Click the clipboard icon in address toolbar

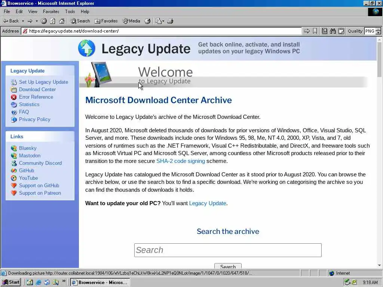click(x=341, y=31)
